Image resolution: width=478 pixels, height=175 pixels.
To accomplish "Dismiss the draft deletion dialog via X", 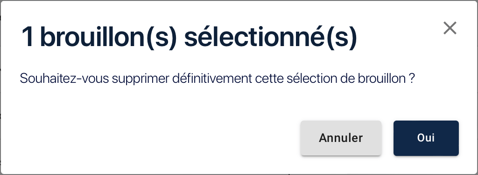I will (x=450, y=28).
